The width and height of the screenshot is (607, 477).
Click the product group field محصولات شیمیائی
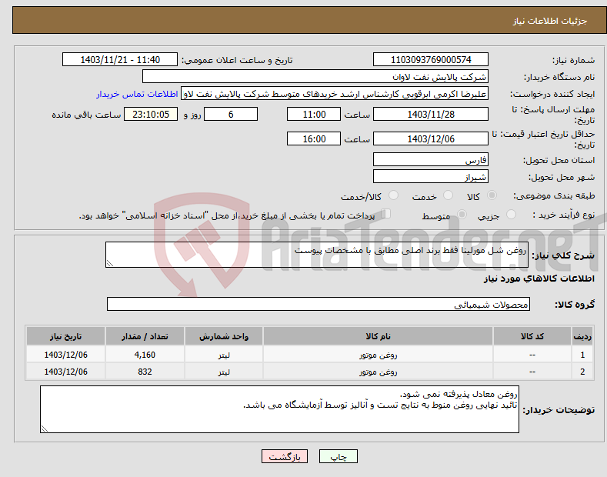pos(319,305)
